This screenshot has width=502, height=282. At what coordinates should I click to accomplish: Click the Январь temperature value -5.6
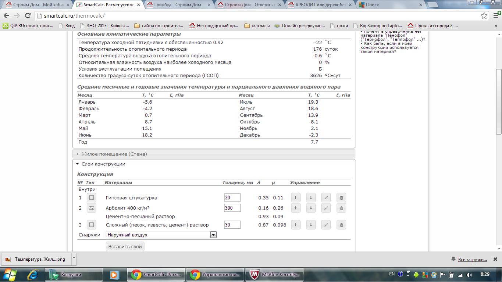[147, 102]
